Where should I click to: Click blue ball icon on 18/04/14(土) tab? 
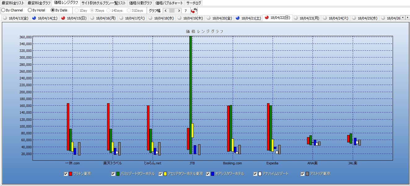coord(34,18)
